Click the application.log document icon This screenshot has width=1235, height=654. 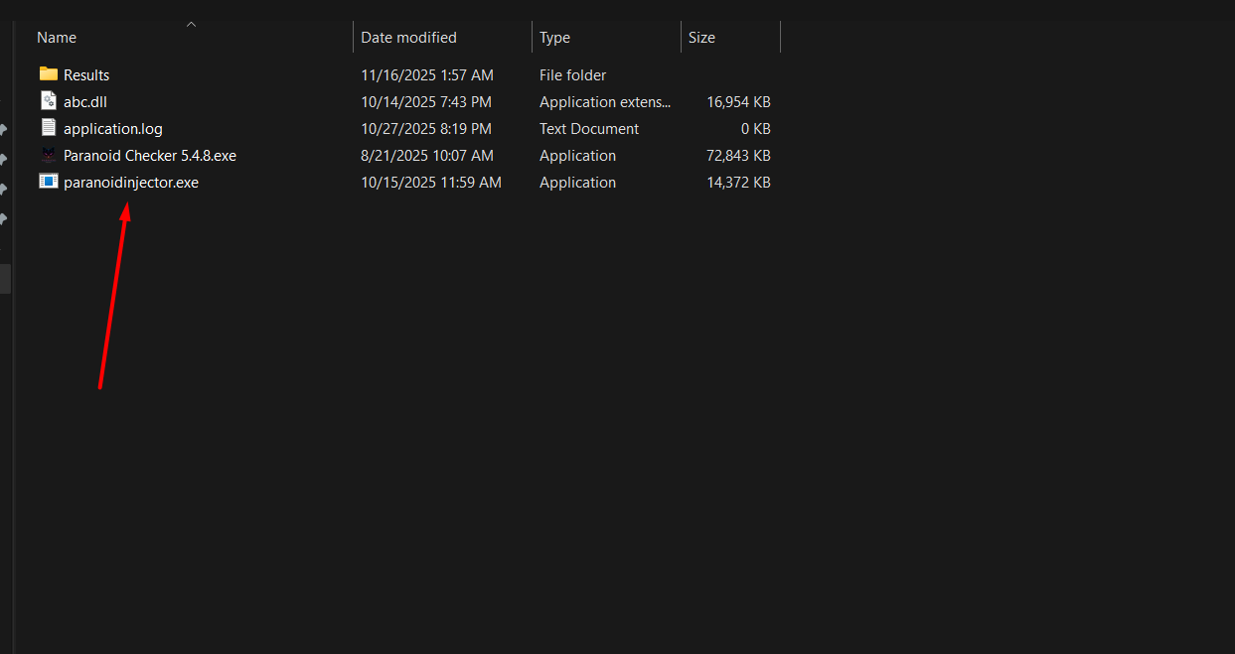tap(49, 128)
